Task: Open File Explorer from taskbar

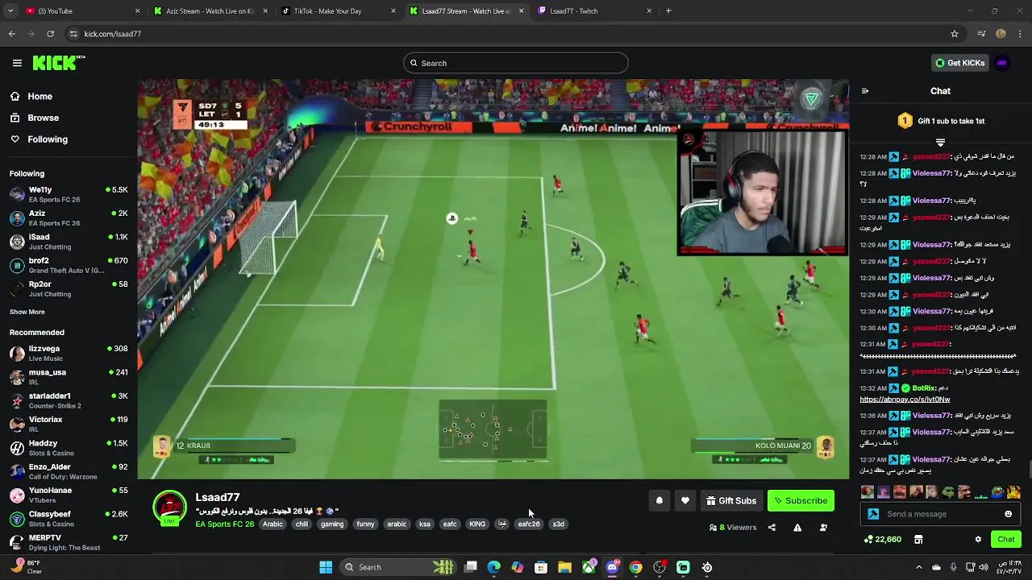Action: coord(564,567)
